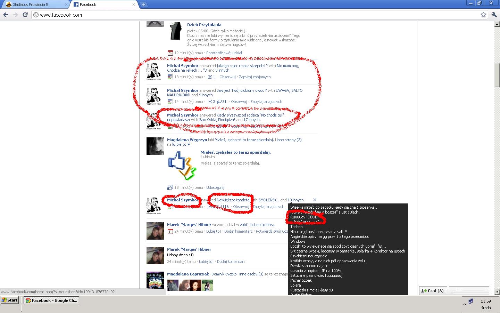Screen dimensions: 500x313
Task: Open a new tab with the plus button
Action: coord(143,5)
